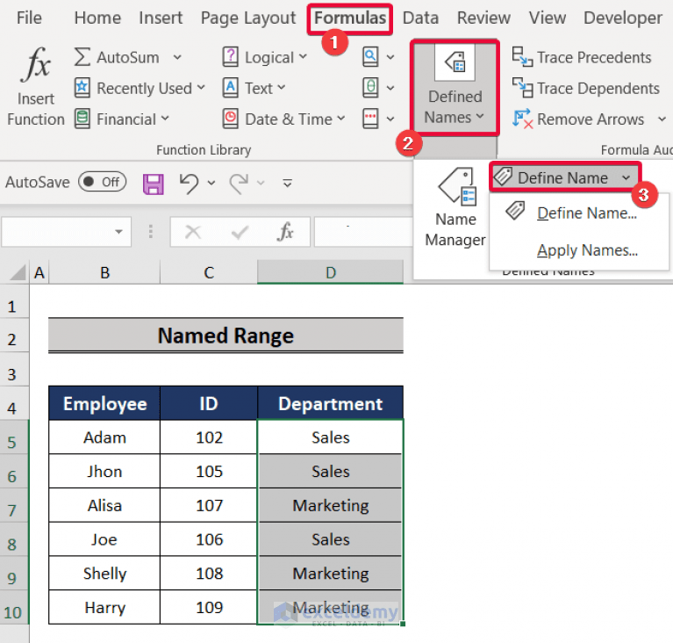Screen dimensions: 673x643
Task: Click the Redo arrow icon
Action: coord(239,183)
